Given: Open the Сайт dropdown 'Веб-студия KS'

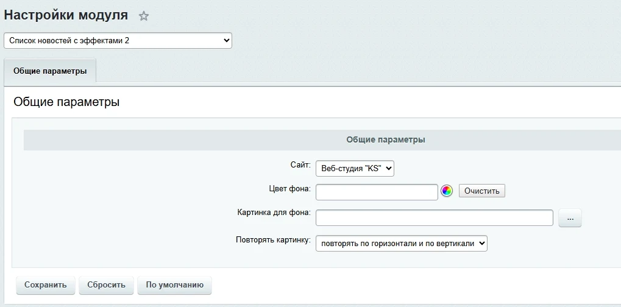Looking at the screenshot, I should pyautogui.click(x=355, y=168).
